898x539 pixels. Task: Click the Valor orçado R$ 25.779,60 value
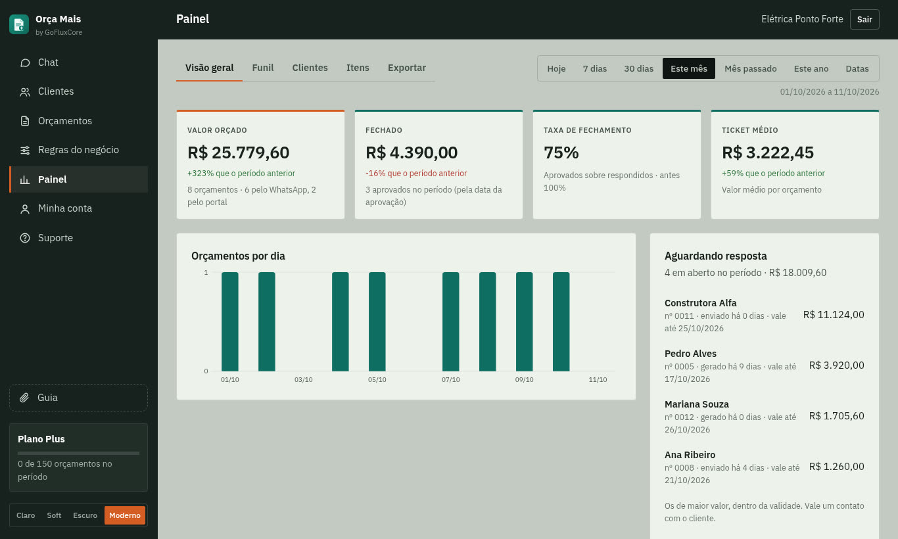(x=239, y=152)
